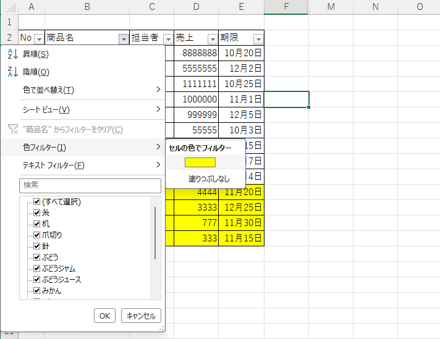440x339 pixels.
Task: Click the select-all corner triangle
Action: pos(11,7)
